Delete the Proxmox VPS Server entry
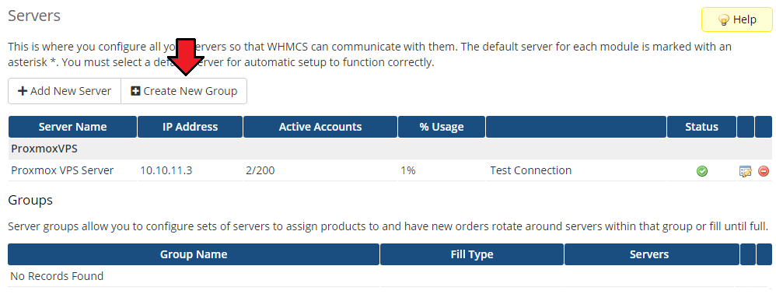The height and width of the screenshot is (308, 776). click(x=764, y=171)
